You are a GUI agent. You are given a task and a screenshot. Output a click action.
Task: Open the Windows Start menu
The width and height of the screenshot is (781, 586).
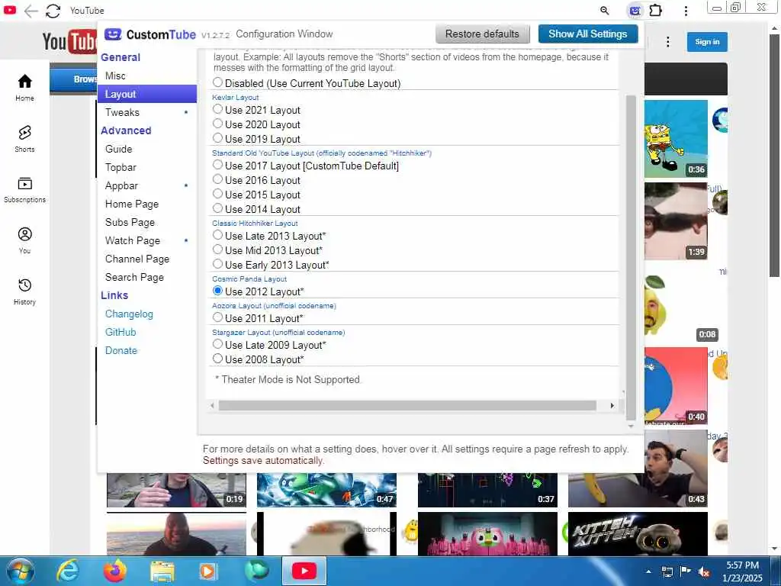pyautogui.click(x=20, y=571)
